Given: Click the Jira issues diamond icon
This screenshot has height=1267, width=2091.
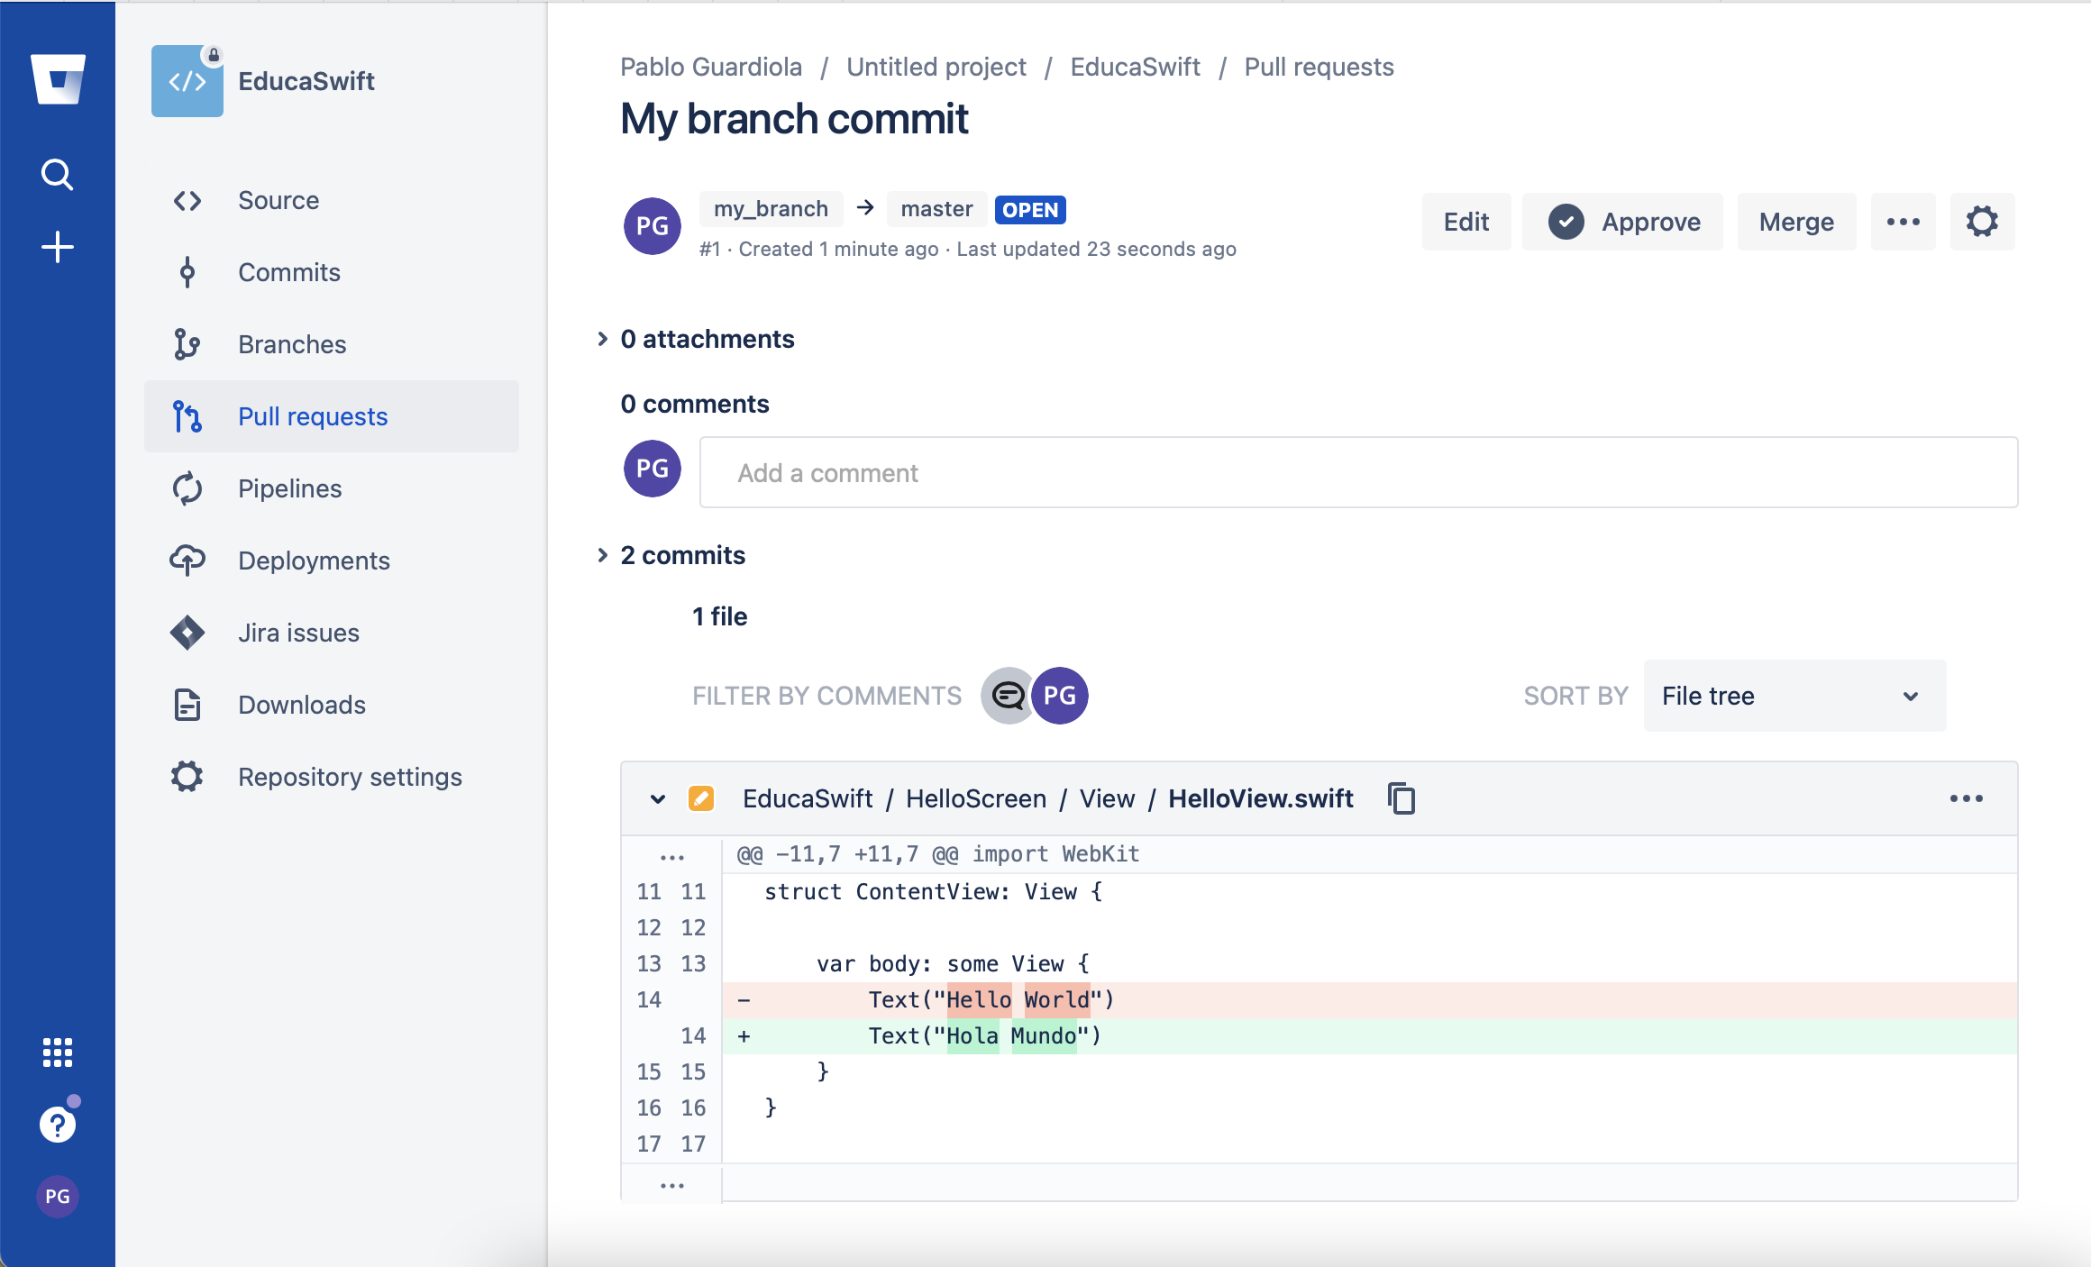Looking at the screenshot, I should pos(187,633).
